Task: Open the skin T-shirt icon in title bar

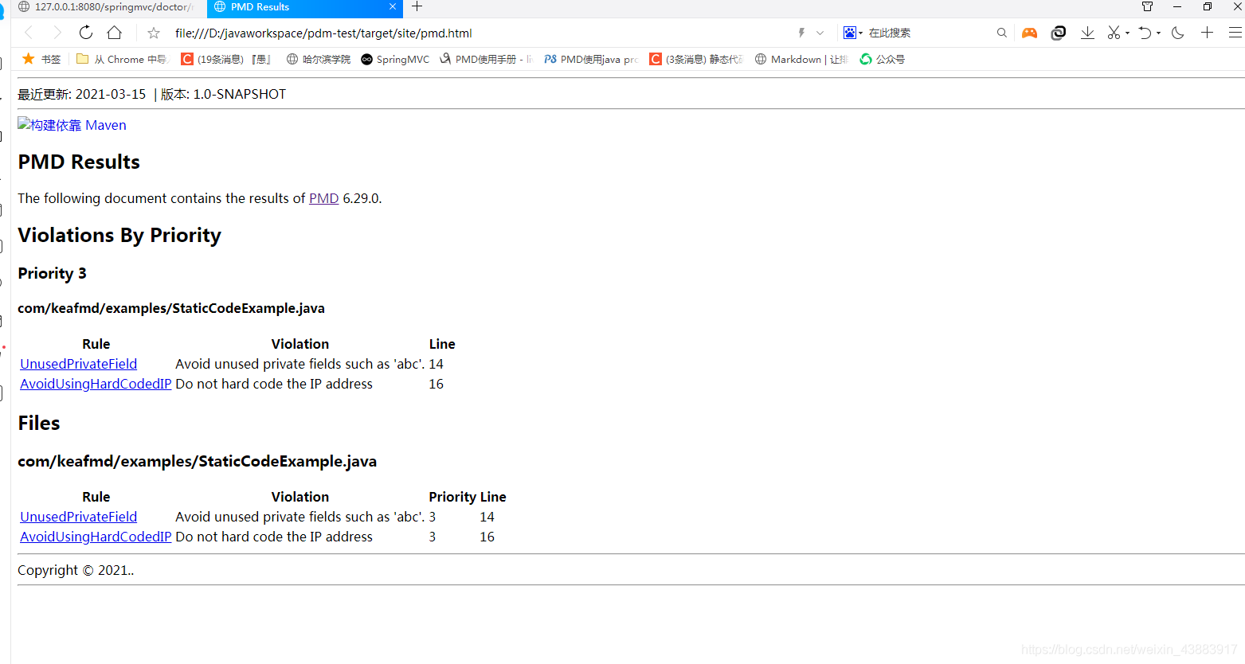Action: coord(1147,6)
